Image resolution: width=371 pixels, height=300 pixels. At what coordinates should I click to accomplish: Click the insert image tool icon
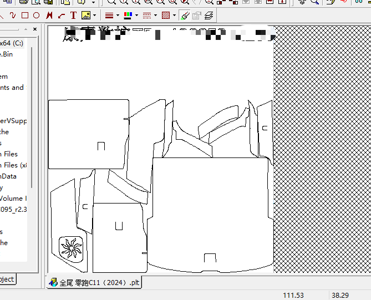(86, 16)
